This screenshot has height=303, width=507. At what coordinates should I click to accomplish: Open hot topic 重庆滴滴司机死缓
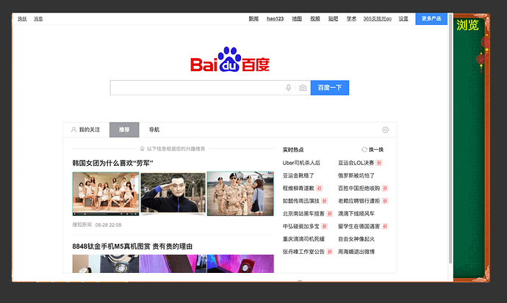[x=303, y=238]
